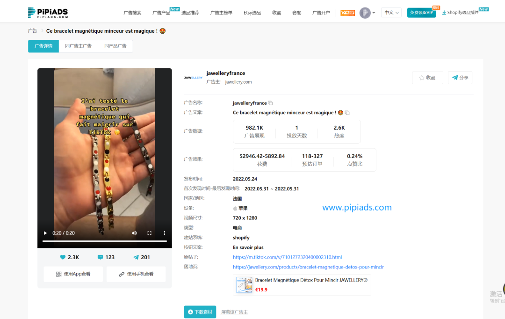Click Shopify选品插件 download link
Screen dimensions: 505x319
point(460,13)
